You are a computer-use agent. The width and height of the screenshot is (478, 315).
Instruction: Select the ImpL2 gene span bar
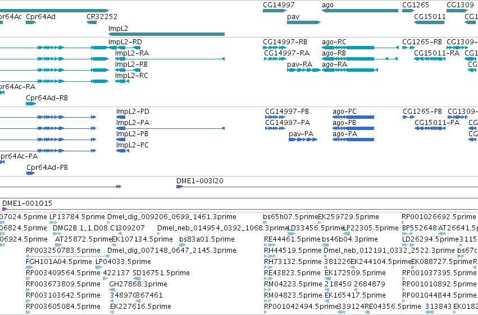coord(166,34)
